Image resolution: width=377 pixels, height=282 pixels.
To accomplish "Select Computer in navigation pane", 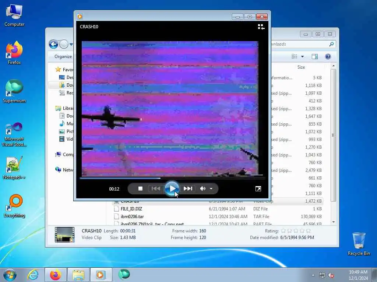I will 64,155.
